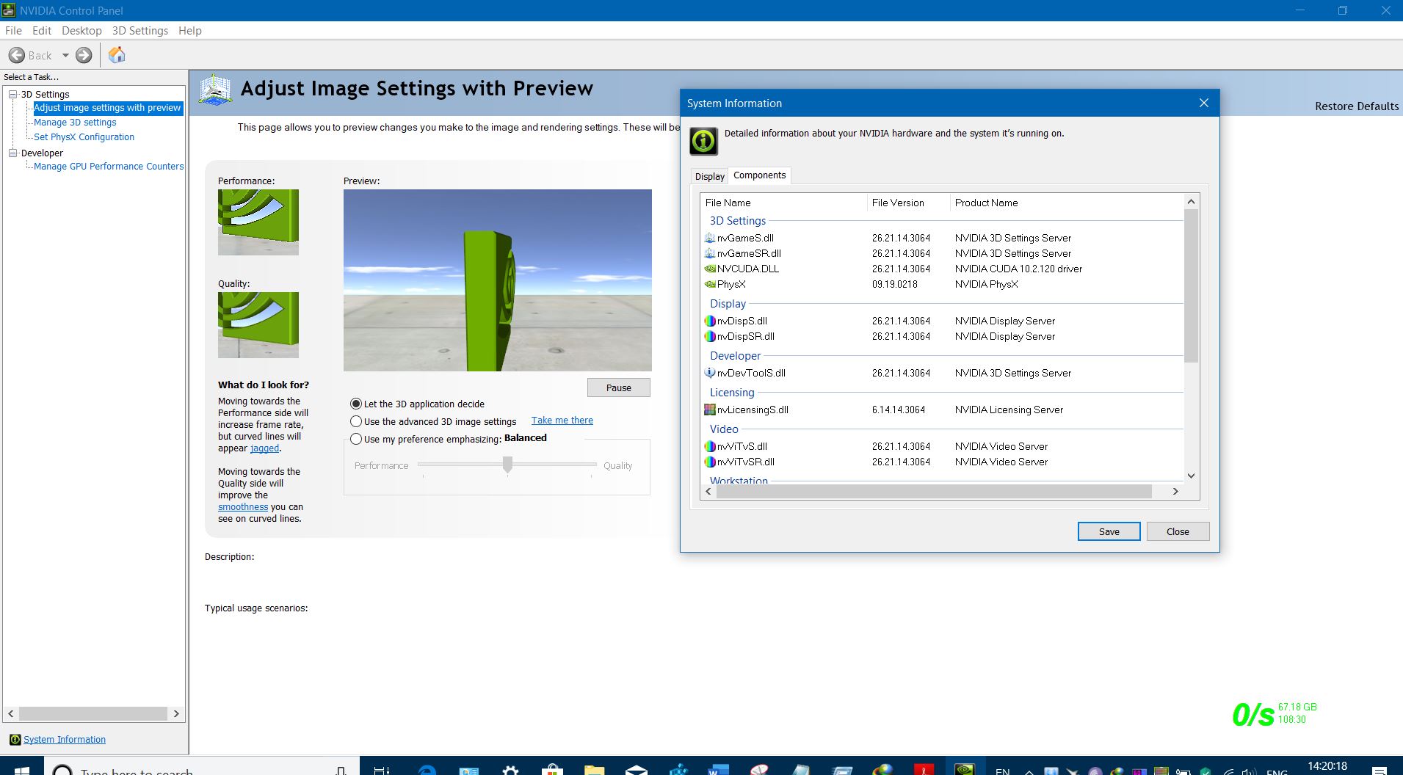The width and height of the screenshot is (1403, 775).
Task: Click the components list scroll down arrow
Action: 1191,476
